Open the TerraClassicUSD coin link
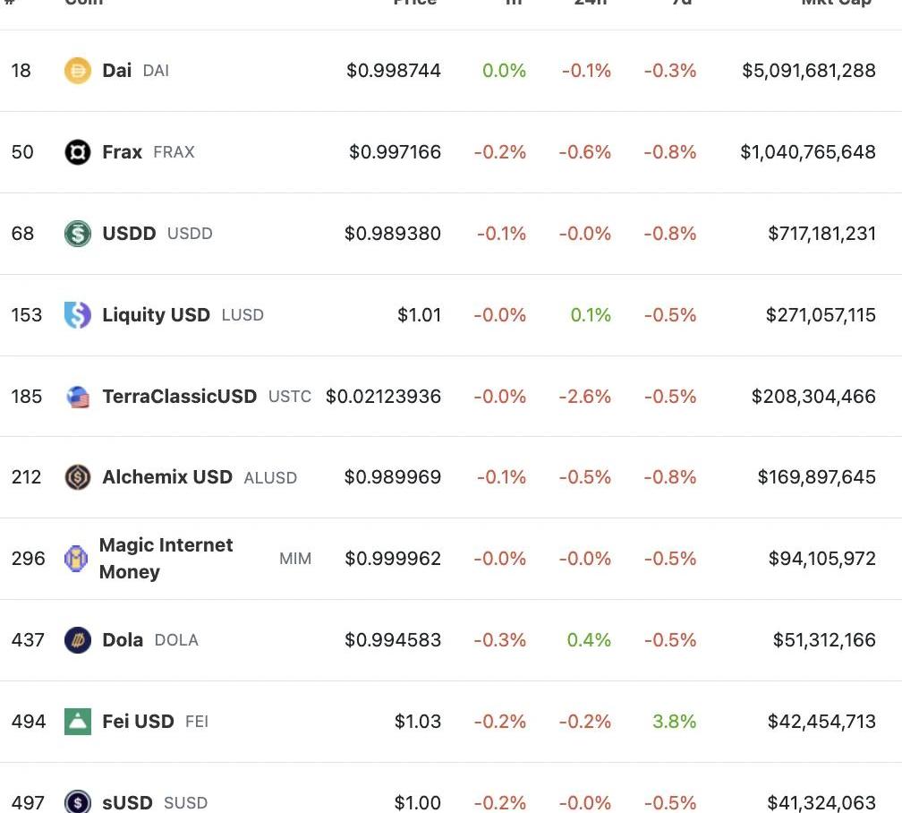This screenshot has height=813, width=902. (x=180, y=397)
